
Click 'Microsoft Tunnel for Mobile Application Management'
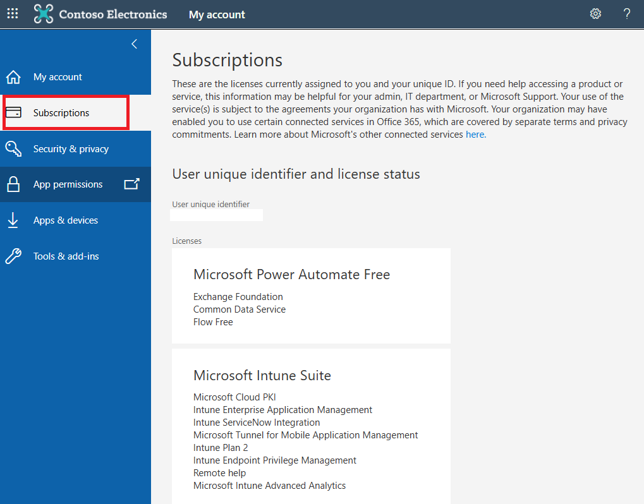[306, 435]
